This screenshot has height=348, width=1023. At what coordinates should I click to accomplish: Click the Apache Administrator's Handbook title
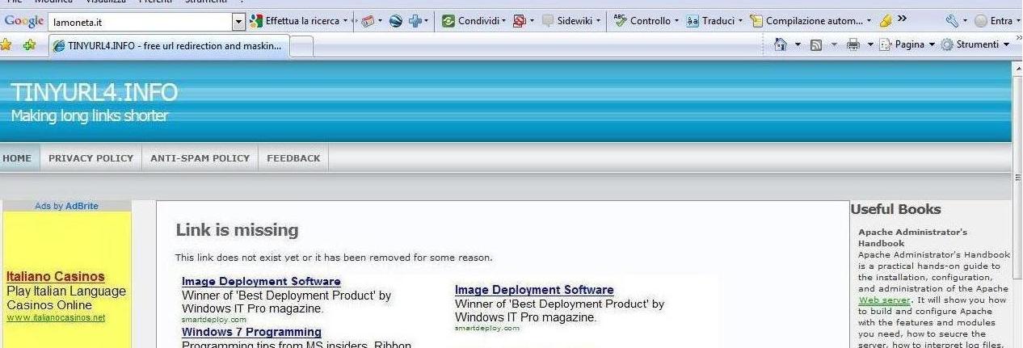[912, 237]
